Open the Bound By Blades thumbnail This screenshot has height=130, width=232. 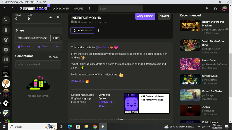coord(190,95)
